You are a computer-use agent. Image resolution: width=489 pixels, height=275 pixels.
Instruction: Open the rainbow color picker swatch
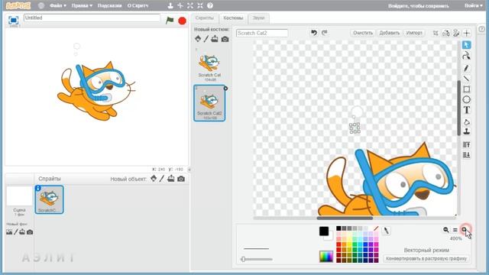326,257
